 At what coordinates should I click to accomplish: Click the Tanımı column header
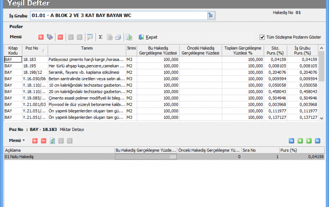point(86,49)
